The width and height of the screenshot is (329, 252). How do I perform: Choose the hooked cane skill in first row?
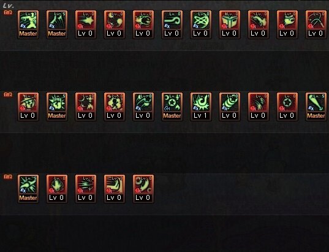[x=172, y=25]
